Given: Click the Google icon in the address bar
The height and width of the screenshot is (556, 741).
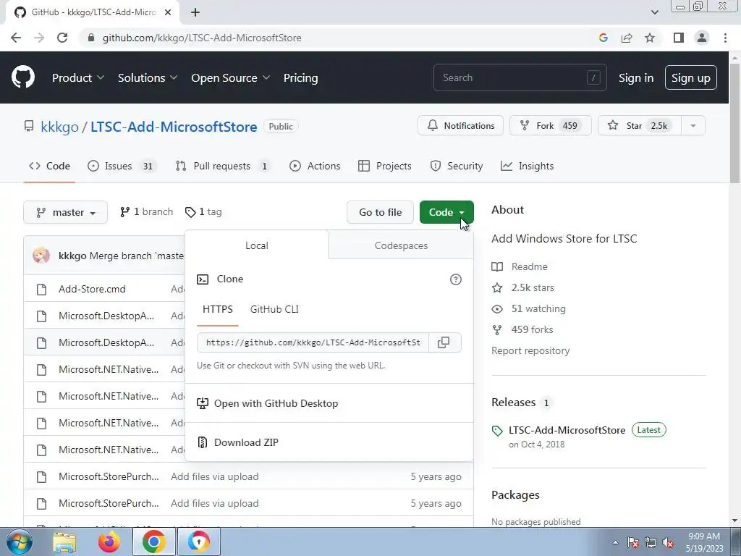Looking at the screenshot, I should (x=603, y=38).
